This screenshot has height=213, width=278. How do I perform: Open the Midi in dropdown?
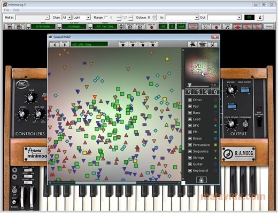(33, 18)
